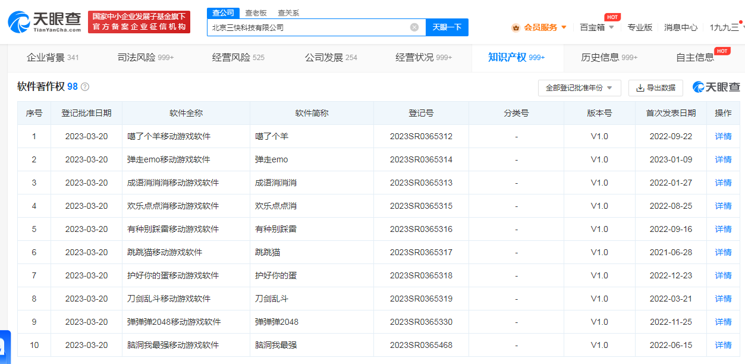Select the text 弹弹弹2048移动游戏软件
Image resolution: width=745 pixels, height=364 pixels.
pos(174,322)
